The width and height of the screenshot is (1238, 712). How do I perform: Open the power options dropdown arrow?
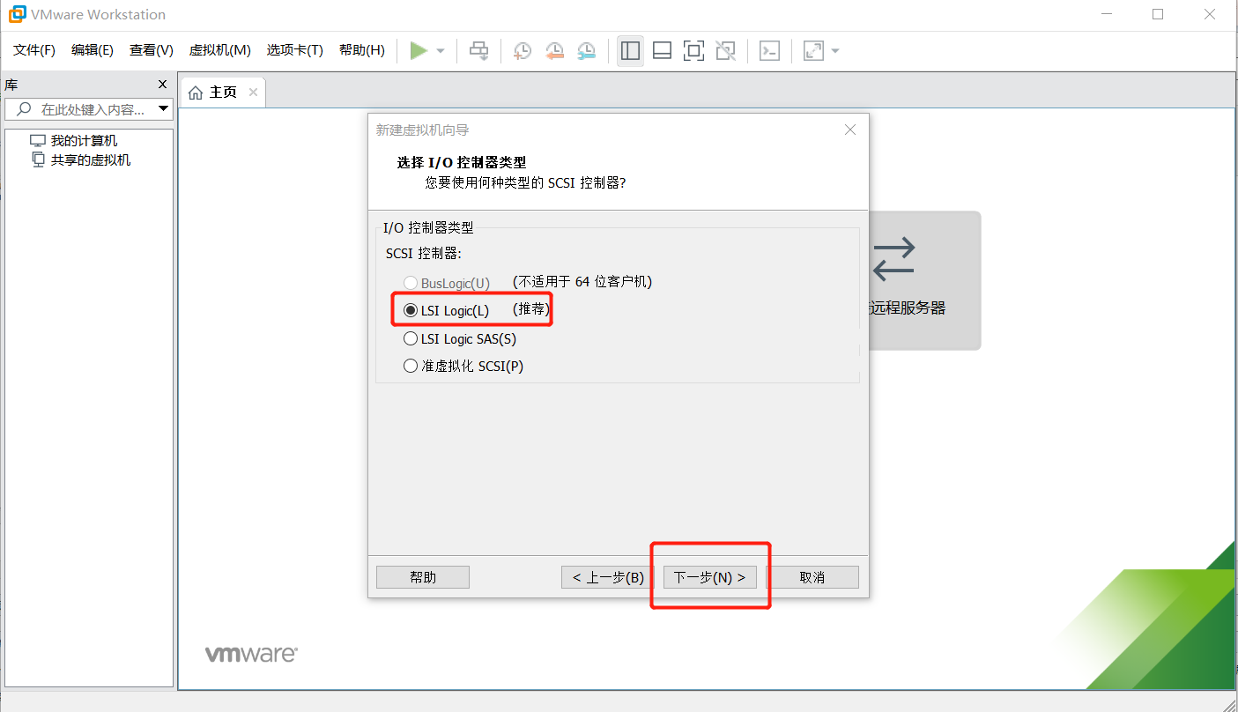coord(441,51)
